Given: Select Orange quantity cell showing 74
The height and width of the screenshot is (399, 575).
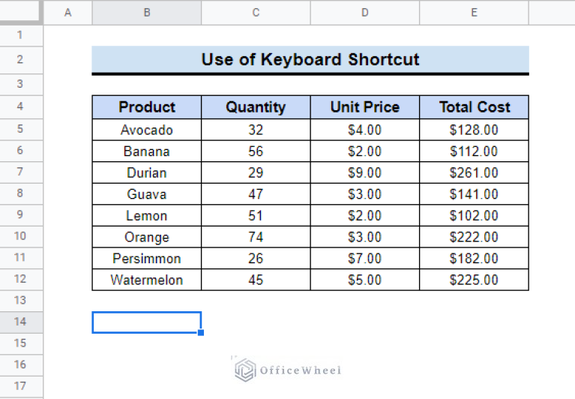Looking at the screenshot, I should click(x=256, y=238).
